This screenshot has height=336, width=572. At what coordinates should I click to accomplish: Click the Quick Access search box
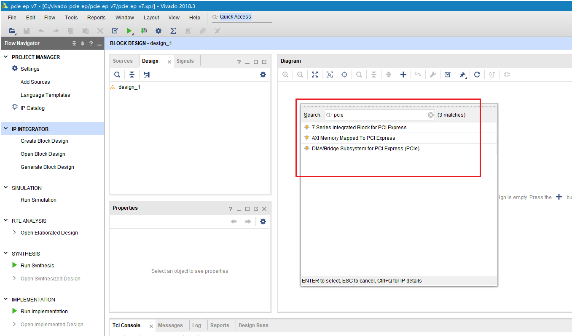(x=241, y=17)
